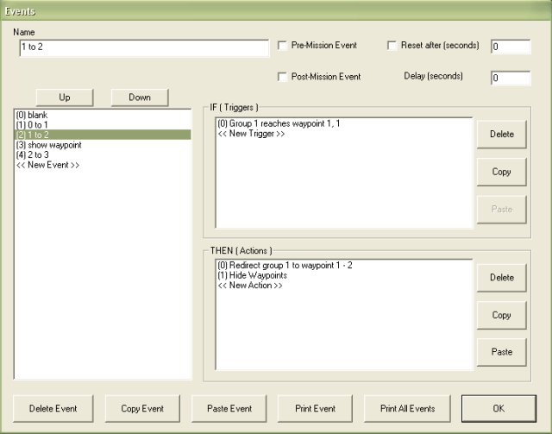Screen dimensions: 552x434
Task: Click << New Action >> entry
Action: 251,285
